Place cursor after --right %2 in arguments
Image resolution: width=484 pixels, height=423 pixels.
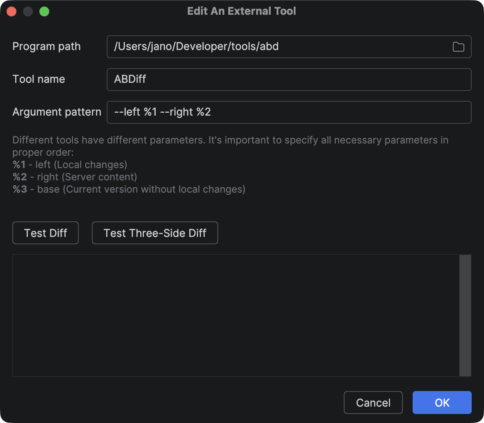coord(213,112)
